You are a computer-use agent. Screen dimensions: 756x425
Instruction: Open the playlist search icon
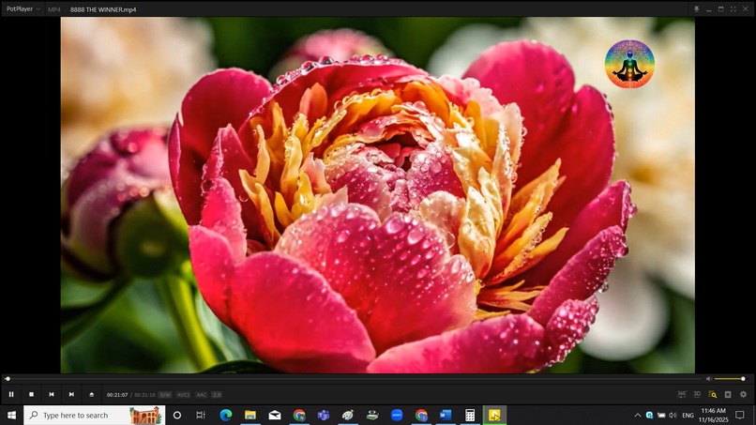(712, 395)
